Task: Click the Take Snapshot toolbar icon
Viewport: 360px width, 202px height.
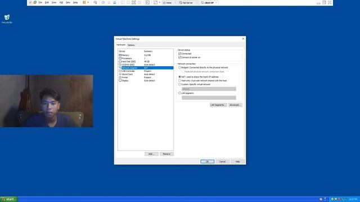Action: (103, 2)
